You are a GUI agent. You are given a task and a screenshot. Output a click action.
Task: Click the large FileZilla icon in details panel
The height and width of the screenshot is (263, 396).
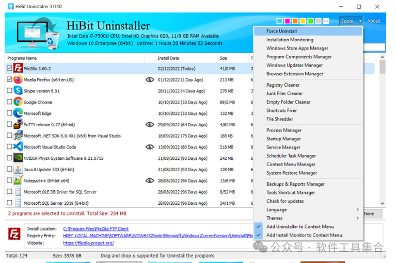[x=14, y=234]
